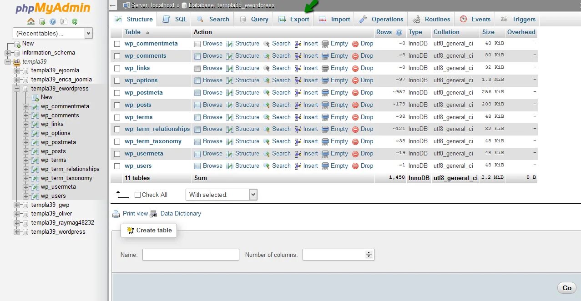This screenshot has height=301, width=581.
Task: Click the Browse icon for wp_commentmeta
Action: tap(197, 44)
